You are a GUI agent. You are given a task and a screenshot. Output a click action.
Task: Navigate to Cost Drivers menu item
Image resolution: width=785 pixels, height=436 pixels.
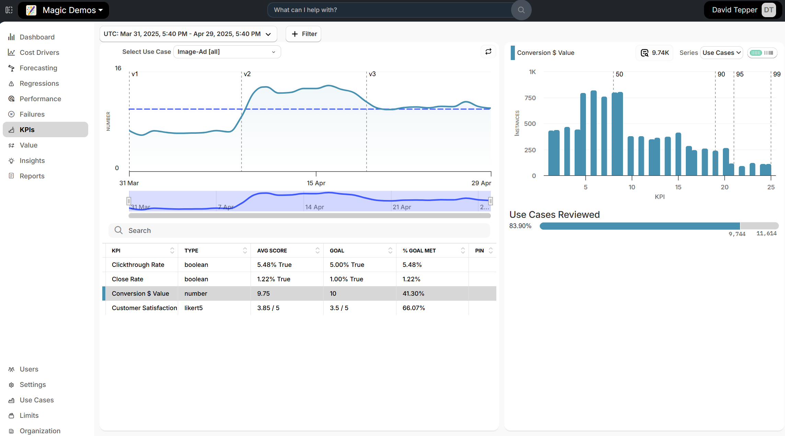point(39,52)
